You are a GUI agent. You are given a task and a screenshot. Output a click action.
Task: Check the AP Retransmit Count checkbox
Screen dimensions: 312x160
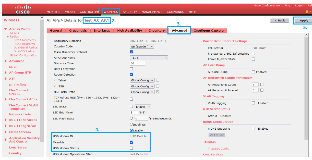pos(262,84)
